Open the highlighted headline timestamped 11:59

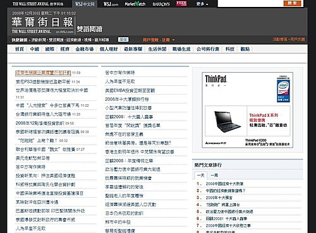tap(43, 73)
